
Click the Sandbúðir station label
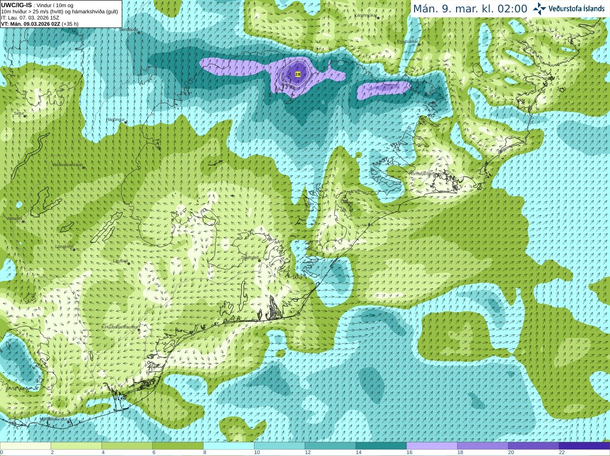pos(128,30)
